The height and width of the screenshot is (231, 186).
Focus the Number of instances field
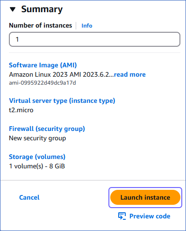94,39
